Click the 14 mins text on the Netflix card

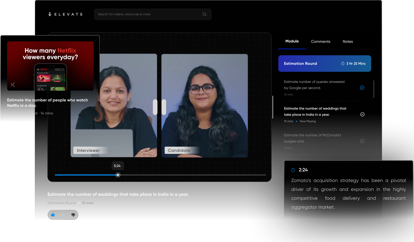[x=47, y=113]
